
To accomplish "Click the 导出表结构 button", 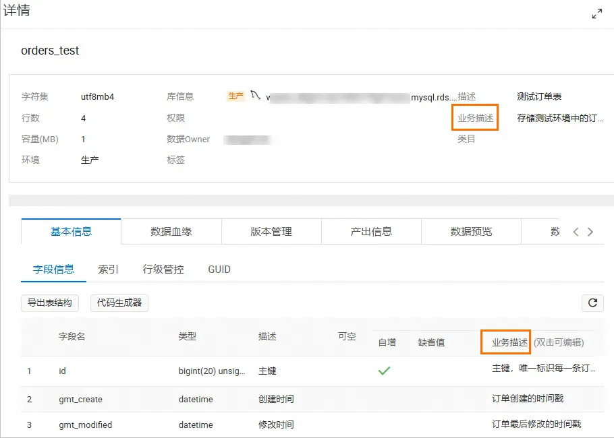I will 50,303.
